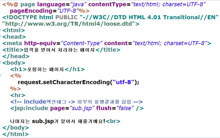Viewport: 220px width, 138px height.
Task: Click the closing </h1> tag
Action: (75, 69)
